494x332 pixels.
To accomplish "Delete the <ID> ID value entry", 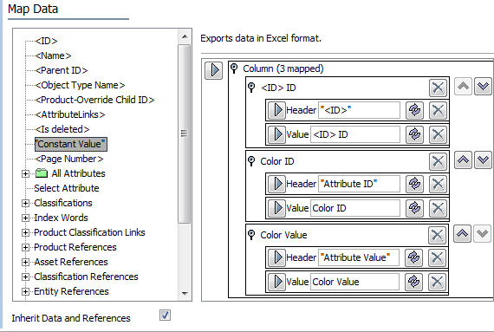I will [438, 134].
